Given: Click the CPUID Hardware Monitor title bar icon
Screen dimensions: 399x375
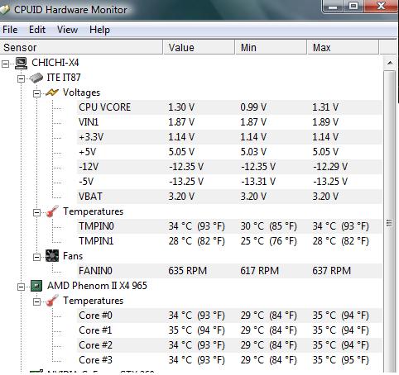Looking at the screenshot, I should (4, 10).
